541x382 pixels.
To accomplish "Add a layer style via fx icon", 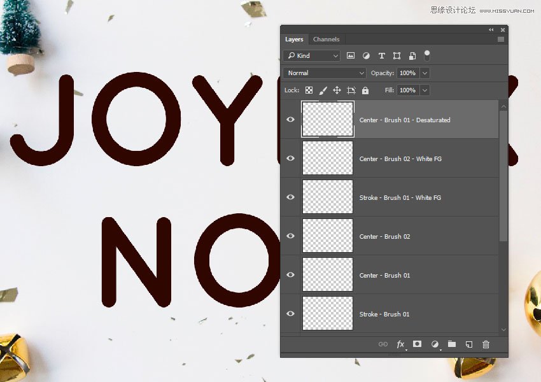I will [400, 344].
